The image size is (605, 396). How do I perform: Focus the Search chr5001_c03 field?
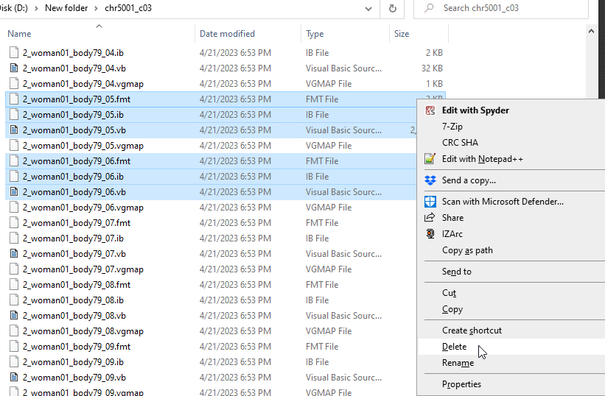click(x=501, y=9)
